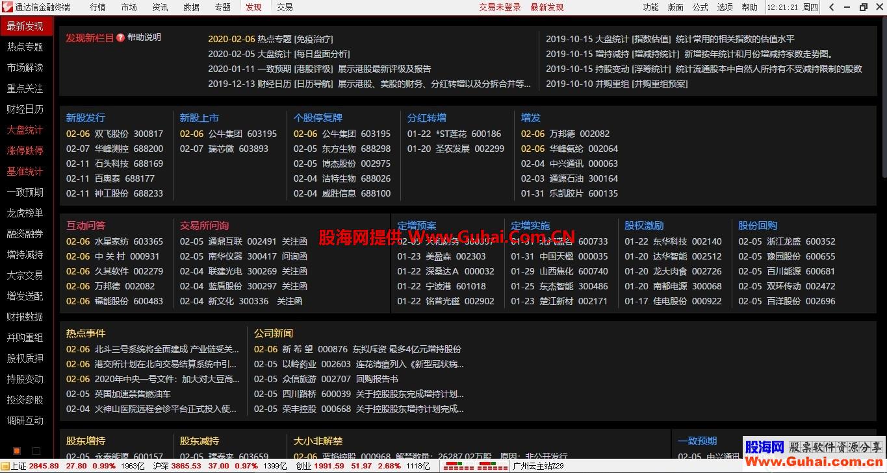Screen dimensions: 887x473
Task: Open the 数据 menu
Action: (191, 7)
